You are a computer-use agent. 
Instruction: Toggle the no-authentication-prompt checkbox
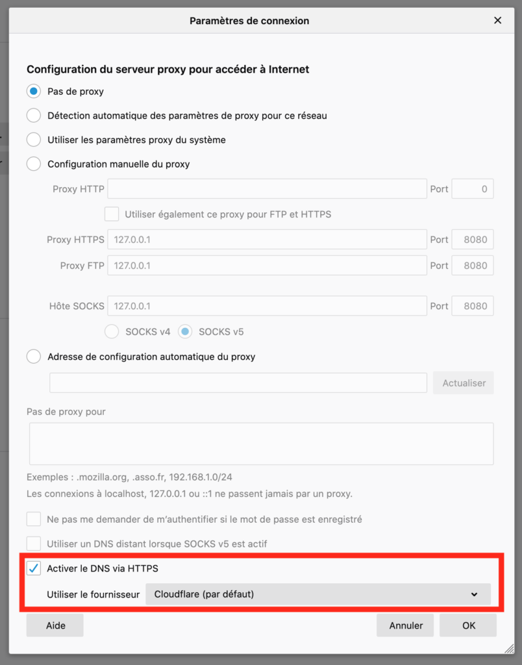(x=34, y=520)
